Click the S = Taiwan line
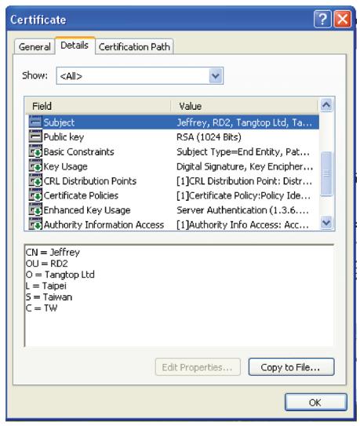The width and height of the screenshot is (360, 426). tap(49, 297)
